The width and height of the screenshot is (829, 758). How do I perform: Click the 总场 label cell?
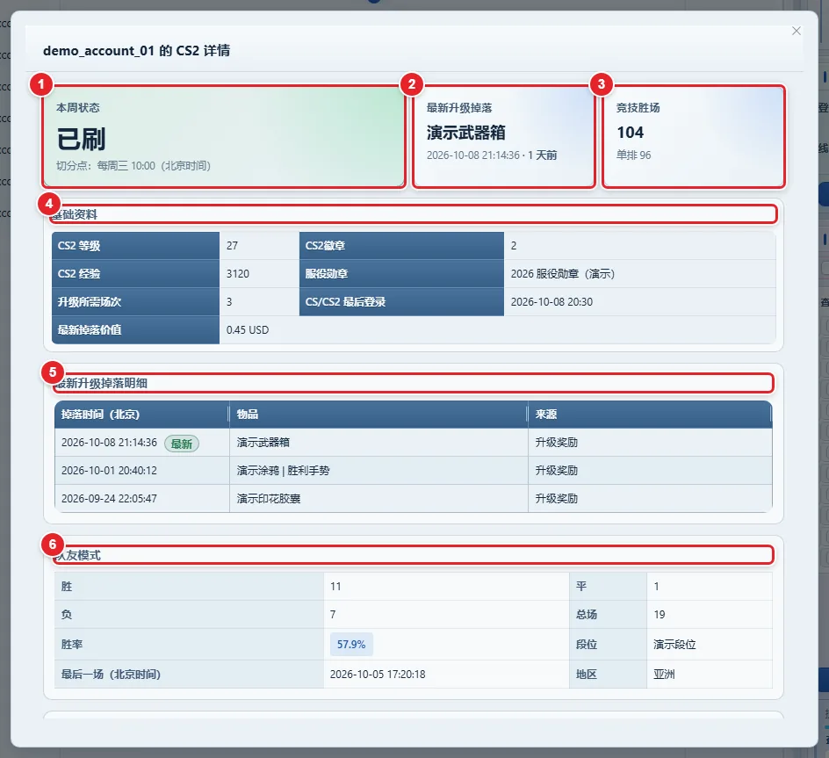(x=608, y=614)
